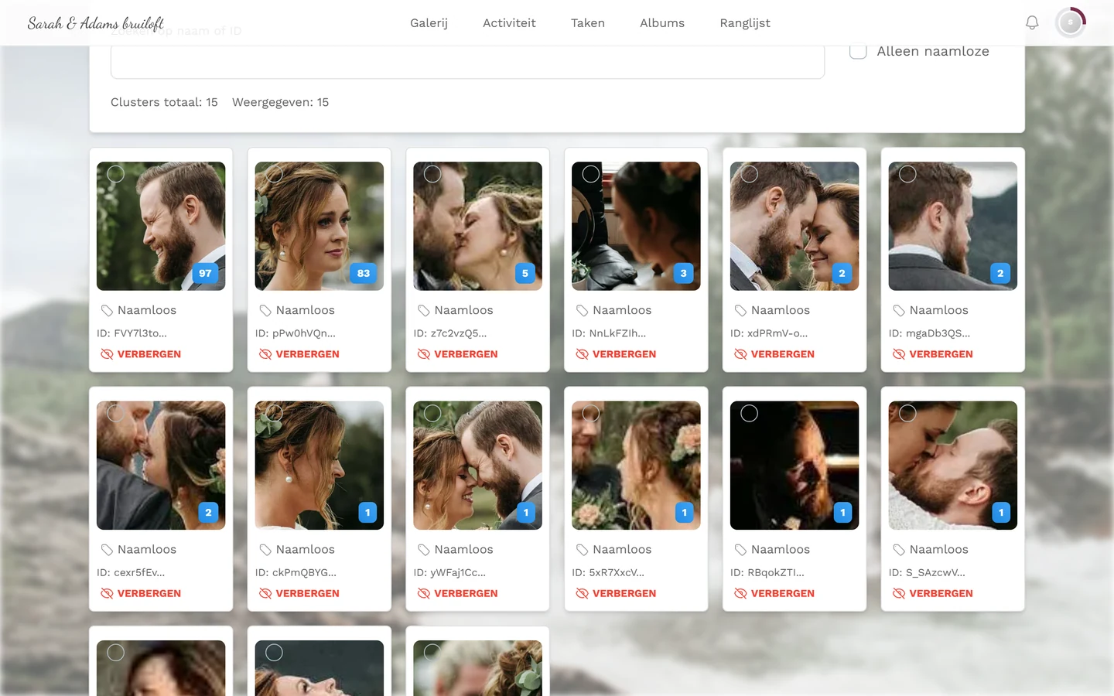
Task: Hide cluster S_SAzcwV with VERBERGEN
Action: 933,594
